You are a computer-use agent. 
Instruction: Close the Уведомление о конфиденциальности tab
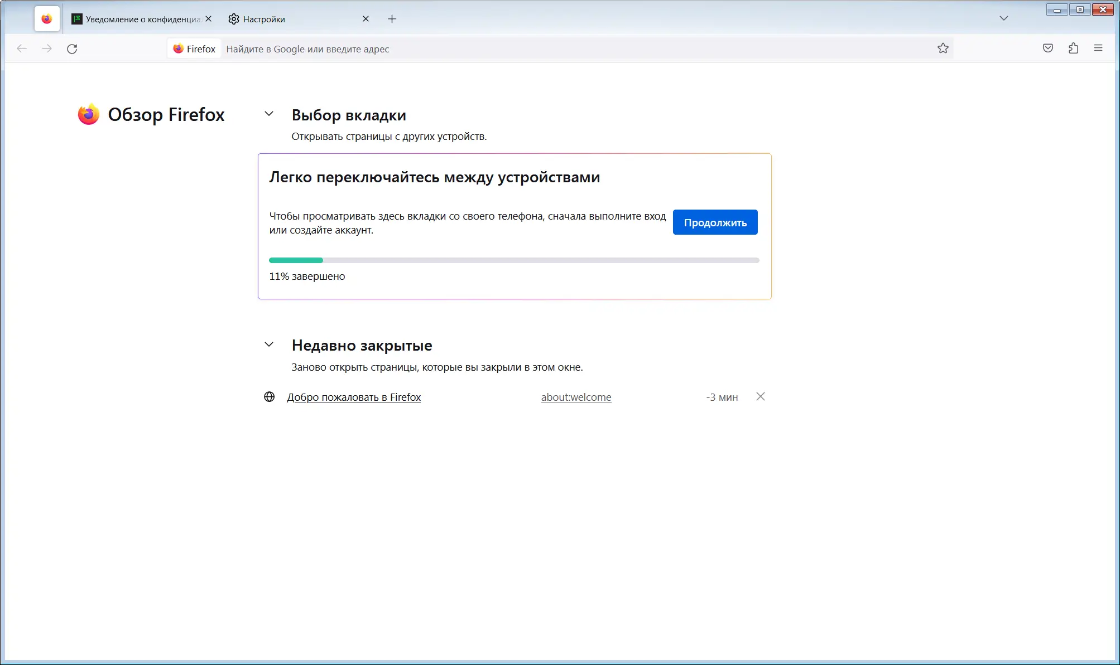(208, 19)
